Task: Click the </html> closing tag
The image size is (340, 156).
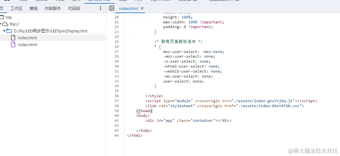Action: click(x=135, y=135)
